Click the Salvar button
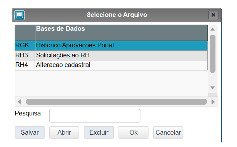The image size is (237, 147). pos(30,132)
